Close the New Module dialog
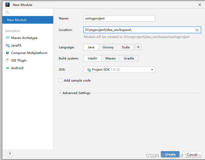205x160 pixels. [200, 5]
